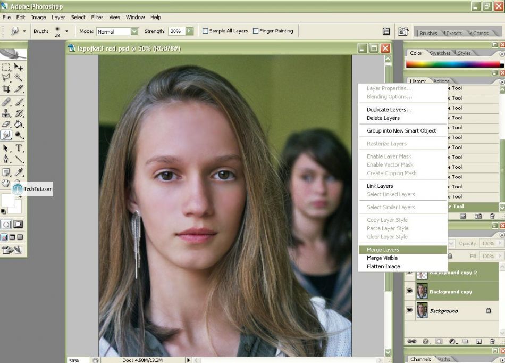Image resolution: width=505 pixels, height=363 pixels.
Task: Select Full Screen Mode button
Action: pyautogui.click(x=20, y=237)
